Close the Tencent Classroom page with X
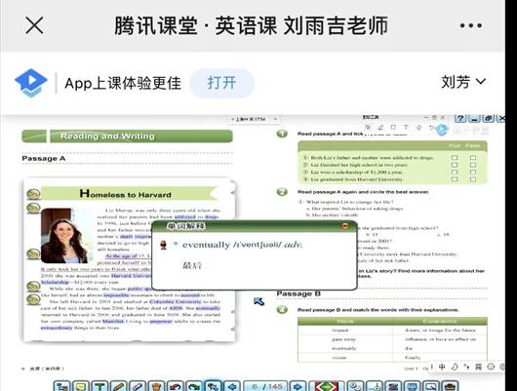Screen dimensions: 517x391 [34, 25]
